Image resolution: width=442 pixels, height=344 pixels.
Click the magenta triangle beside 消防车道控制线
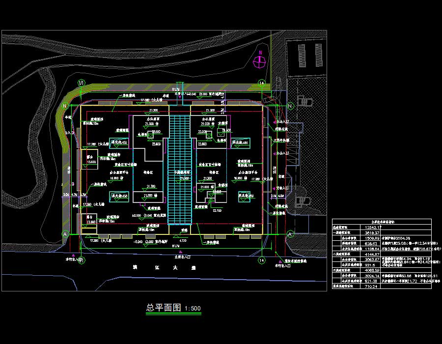(x=280, y=261)
